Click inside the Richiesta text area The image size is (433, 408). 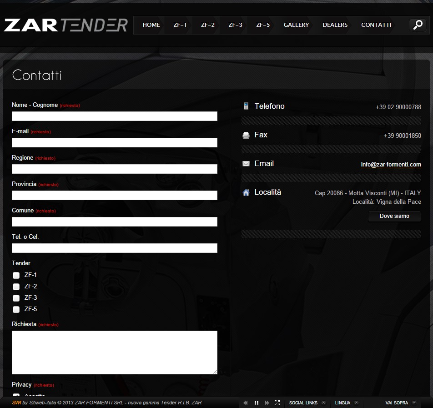click(115, 353)
